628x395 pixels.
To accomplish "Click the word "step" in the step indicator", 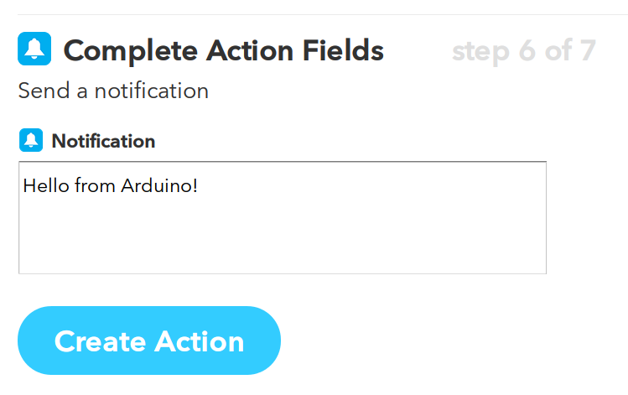I will point(480,50).
